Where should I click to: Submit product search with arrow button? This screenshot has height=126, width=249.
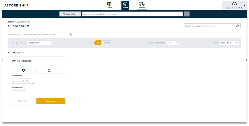click(186, 14)
